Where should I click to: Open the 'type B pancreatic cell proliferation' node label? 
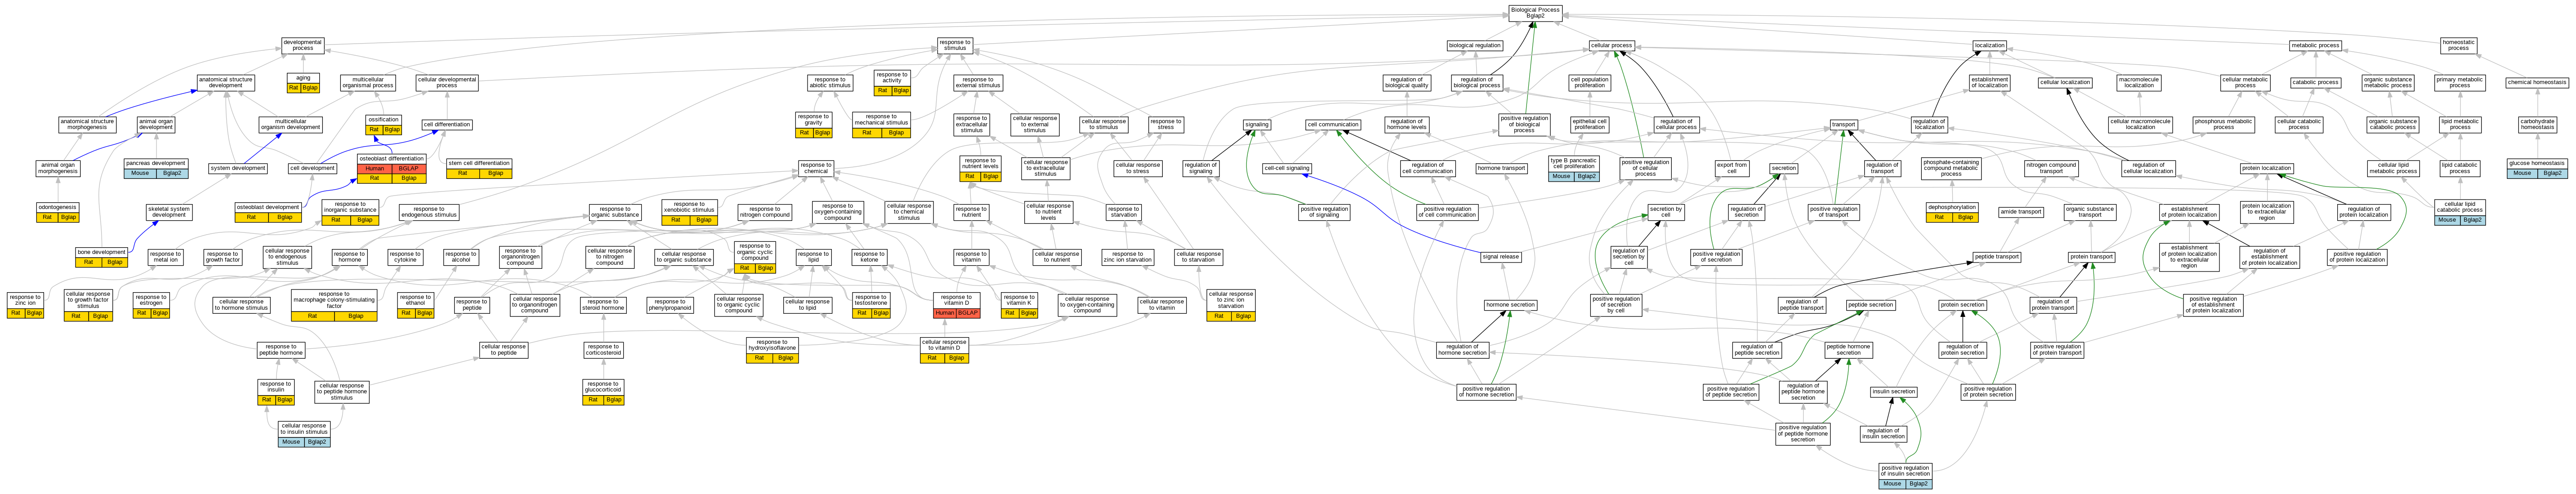click(x=1574, y=163)
